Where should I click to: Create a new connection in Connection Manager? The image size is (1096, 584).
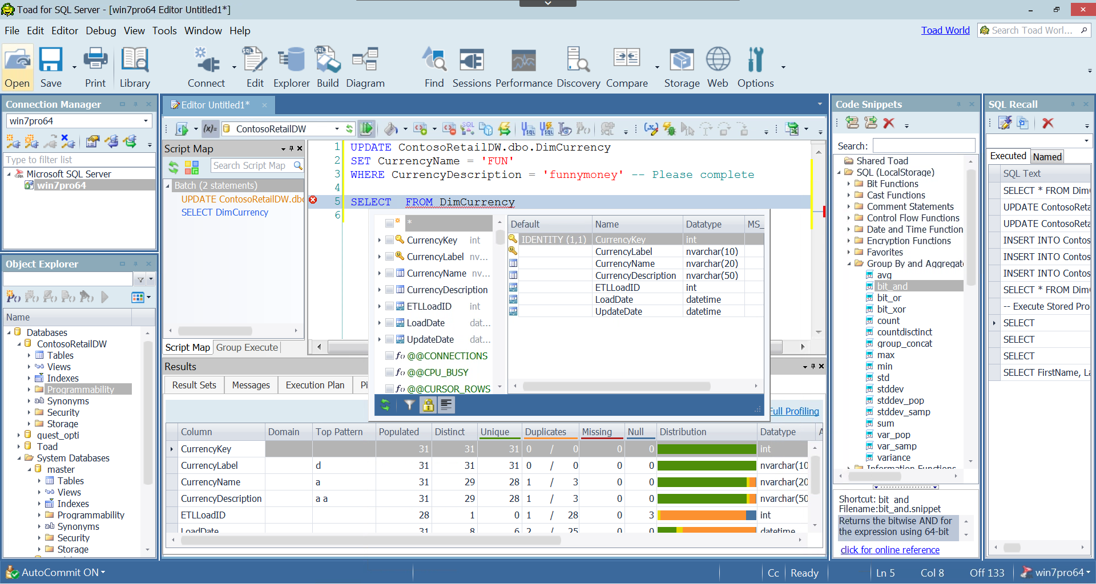pos(12,141)
